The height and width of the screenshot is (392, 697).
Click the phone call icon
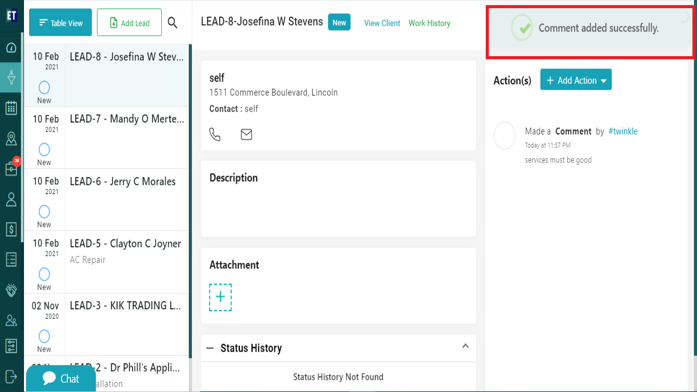[x=215, y=134]
